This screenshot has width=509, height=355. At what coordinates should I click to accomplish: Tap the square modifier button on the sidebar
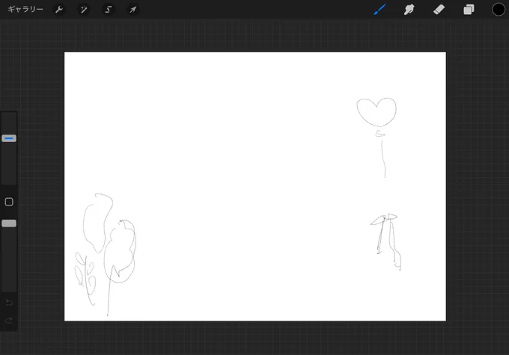[9, 202]
